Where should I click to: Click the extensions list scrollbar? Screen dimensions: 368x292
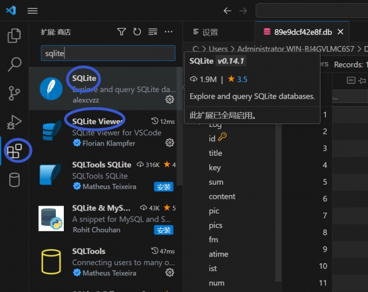[179, 127]
